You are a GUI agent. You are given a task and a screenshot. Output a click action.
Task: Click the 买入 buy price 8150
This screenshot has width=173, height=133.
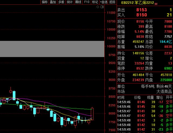(x=142, y=15)
